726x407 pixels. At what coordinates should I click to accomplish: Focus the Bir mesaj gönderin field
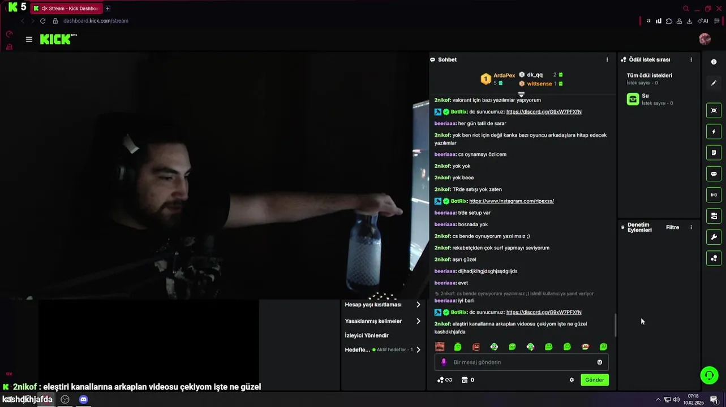click(521, 362)
